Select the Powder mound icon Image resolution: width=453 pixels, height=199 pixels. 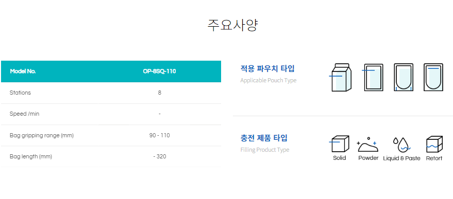367,144
